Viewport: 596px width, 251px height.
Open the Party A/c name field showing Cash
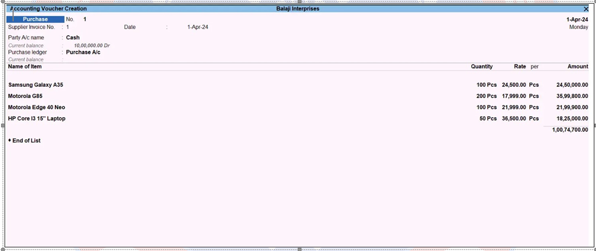click(x=73, y=38)
